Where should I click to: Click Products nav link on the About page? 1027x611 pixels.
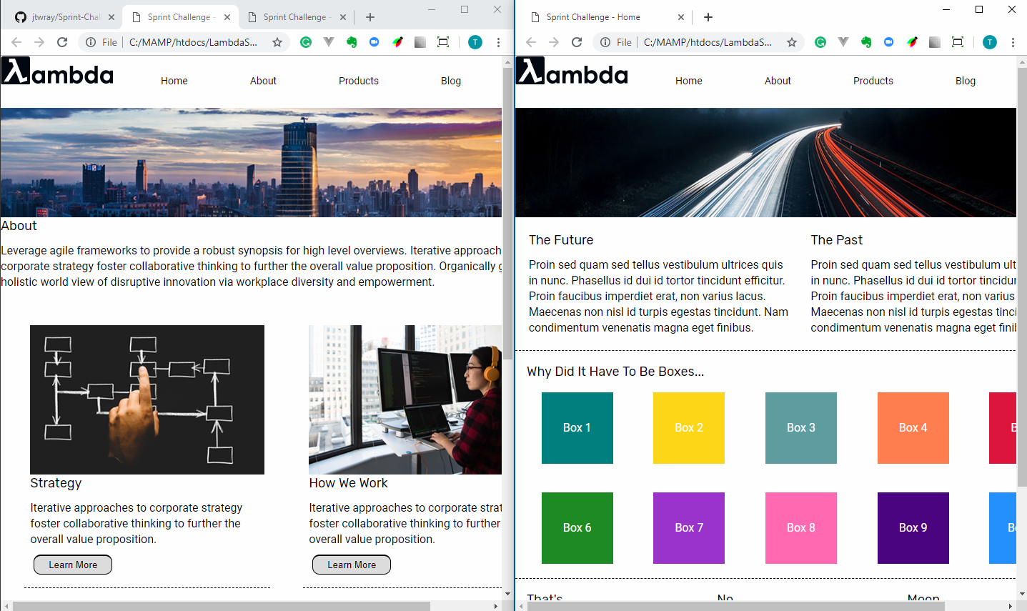coord(358,81)
